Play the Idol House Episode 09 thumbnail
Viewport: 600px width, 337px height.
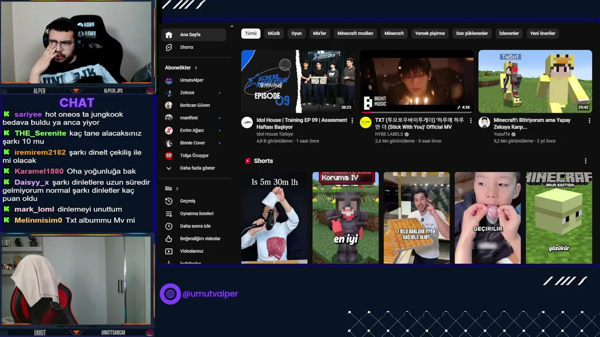298,81
